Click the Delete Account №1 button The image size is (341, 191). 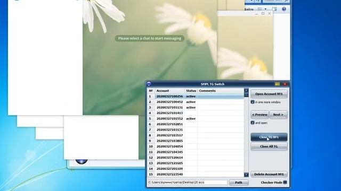click(269, 175)
